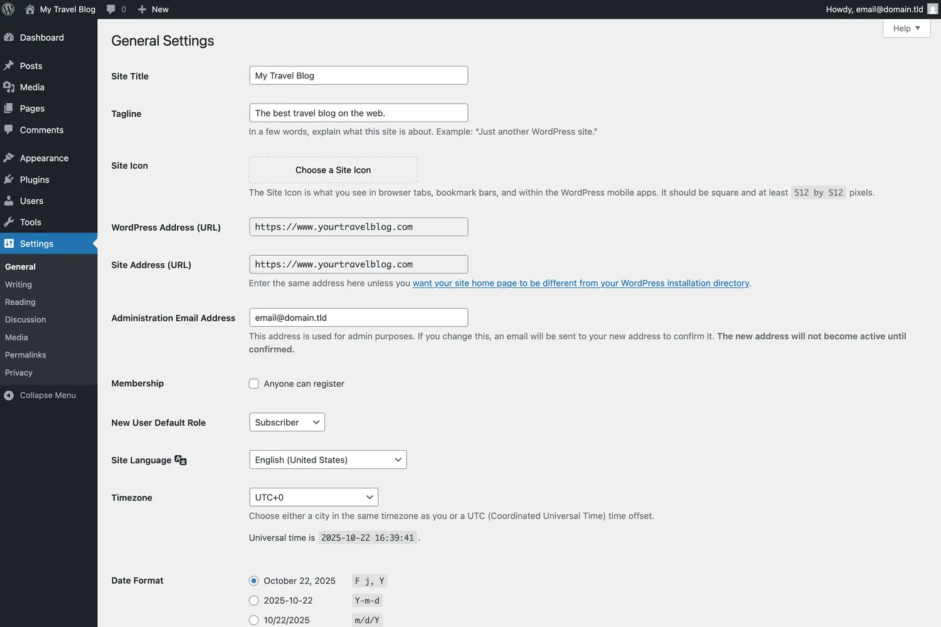Open the Permalinks settings page
941x627 pixels.
25,354
